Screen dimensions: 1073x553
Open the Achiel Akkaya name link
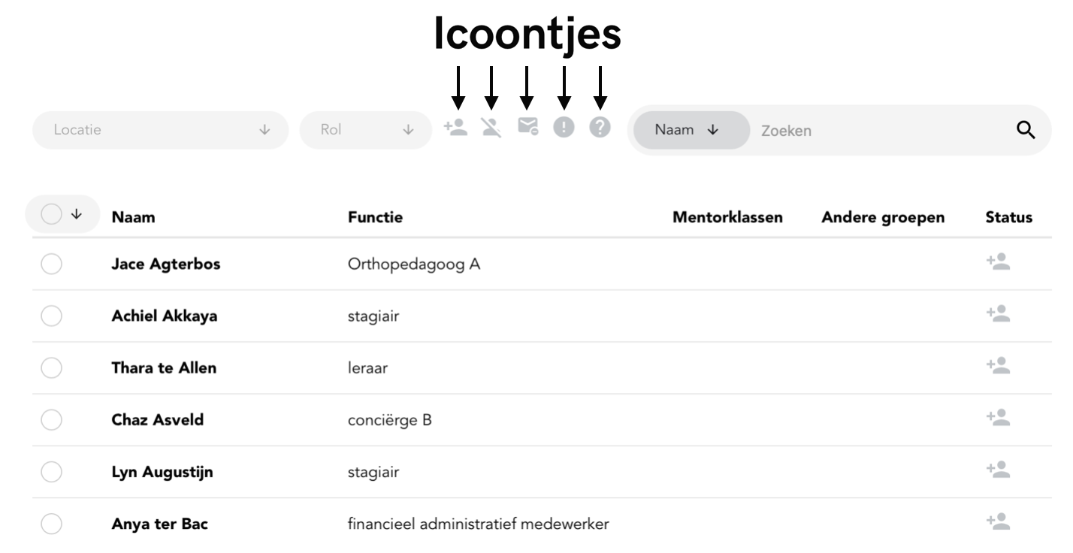165,316
